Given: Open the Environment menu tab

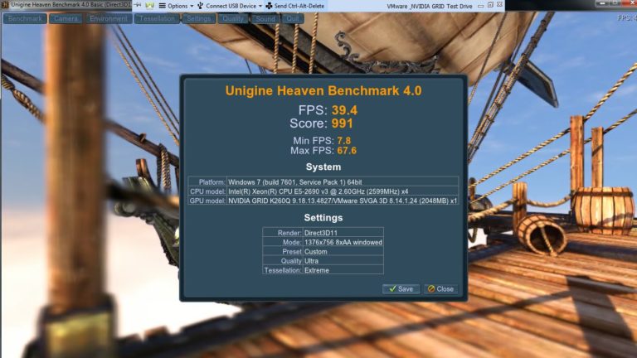Looking at the screenshot, I should click(109, 19).
